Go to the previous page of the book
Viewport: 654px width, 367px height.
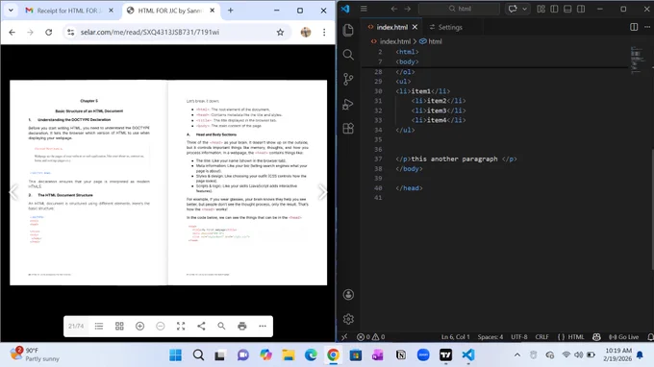pos(14,192)
